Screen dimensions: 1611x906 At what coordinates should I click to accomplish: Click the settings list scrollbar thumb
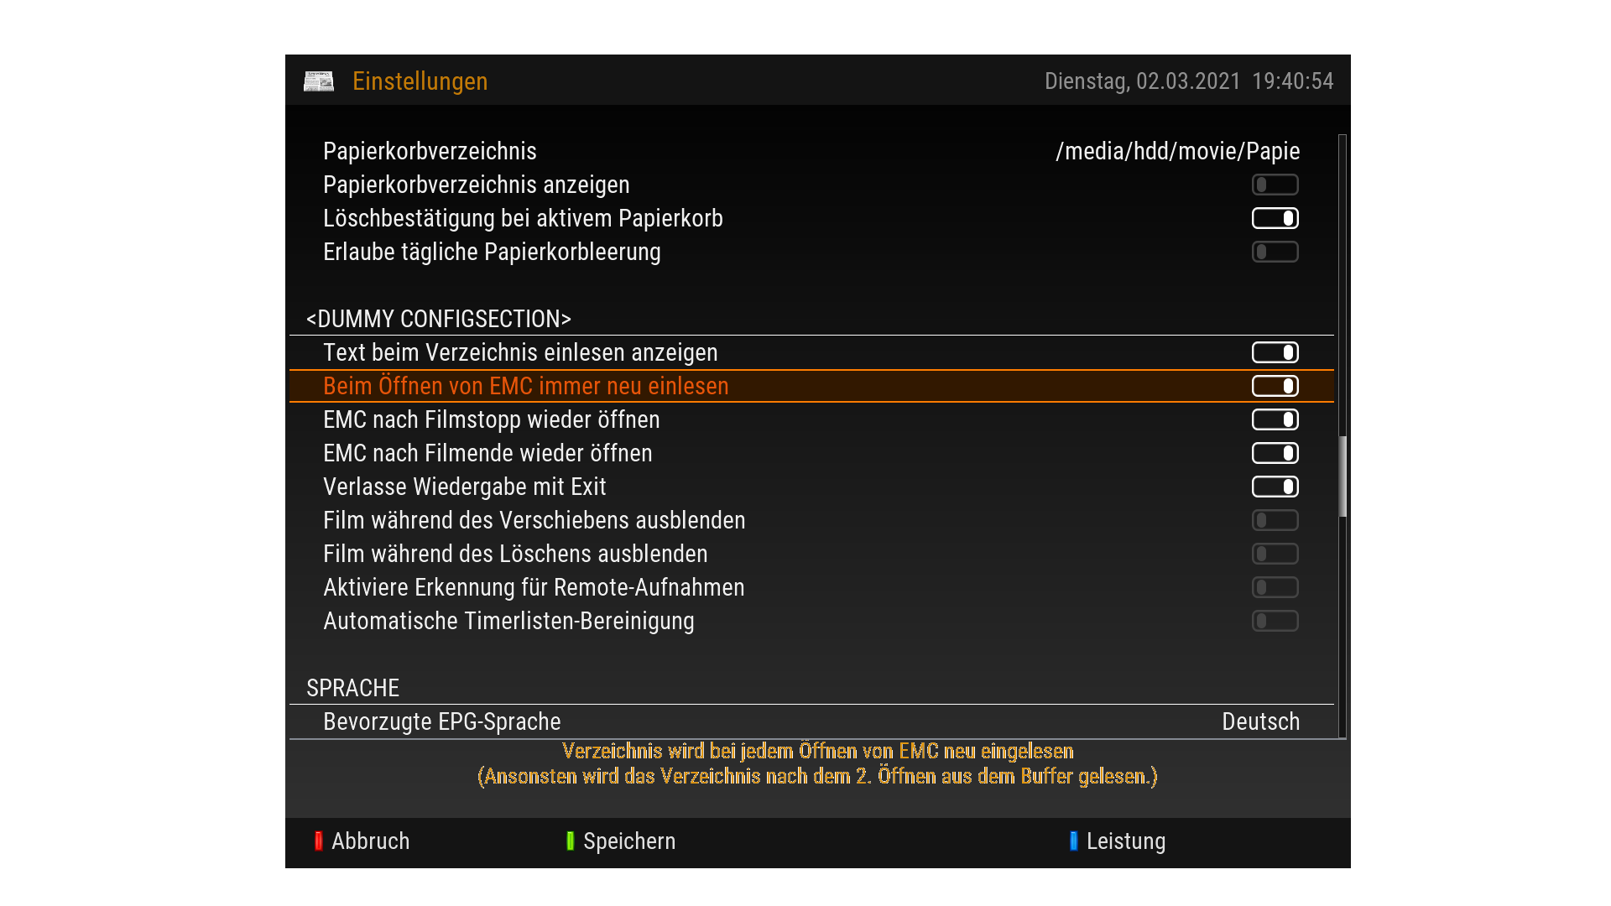1342,476
